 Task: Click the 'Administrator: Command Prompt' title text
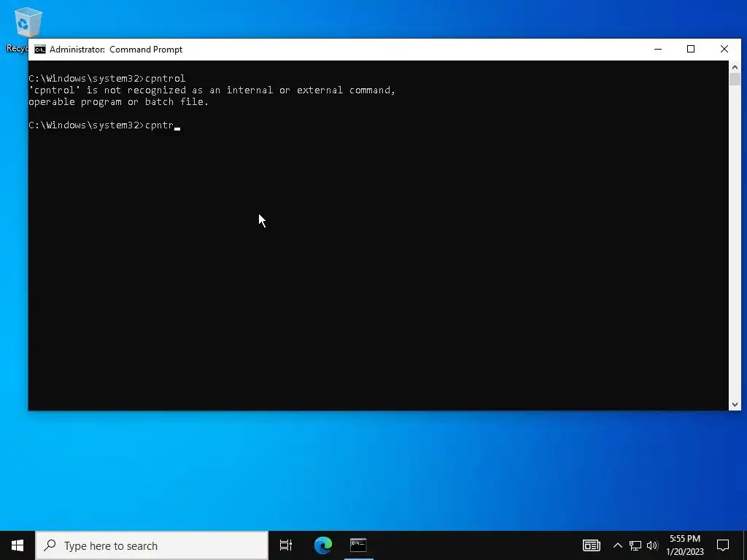pos(116,50)
